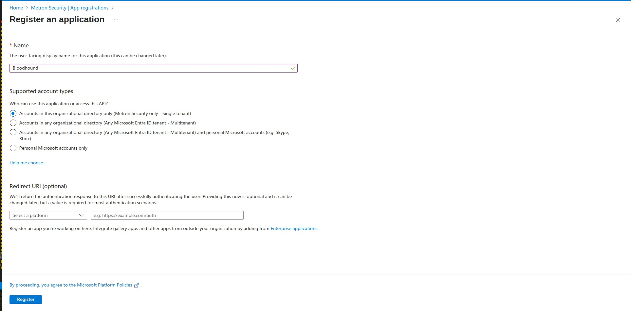Screen dimensions: 631x311
Task: Select the Single tenant account type
Action: point(13,113)
